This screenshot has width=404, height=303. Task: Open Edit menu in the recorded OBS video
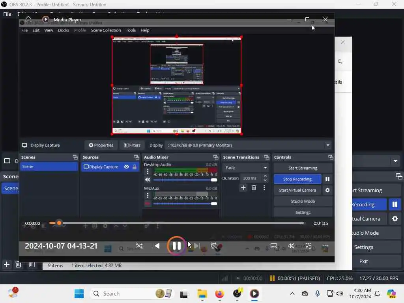click(36, 30)
